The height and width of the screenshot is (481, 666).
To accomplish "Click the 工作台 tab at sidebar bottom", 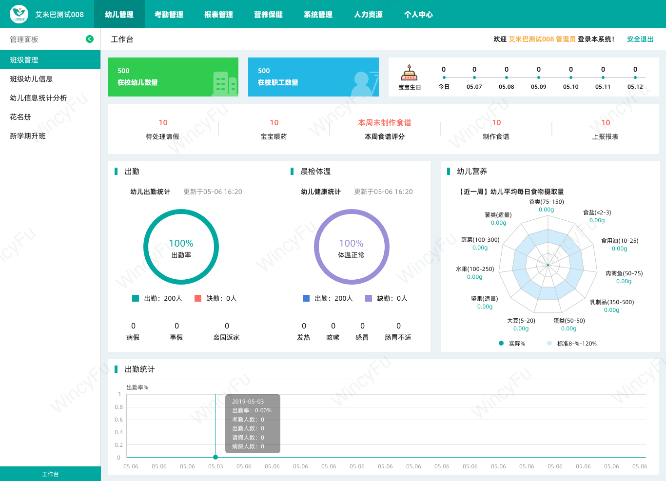I will [x=50, y=474].
